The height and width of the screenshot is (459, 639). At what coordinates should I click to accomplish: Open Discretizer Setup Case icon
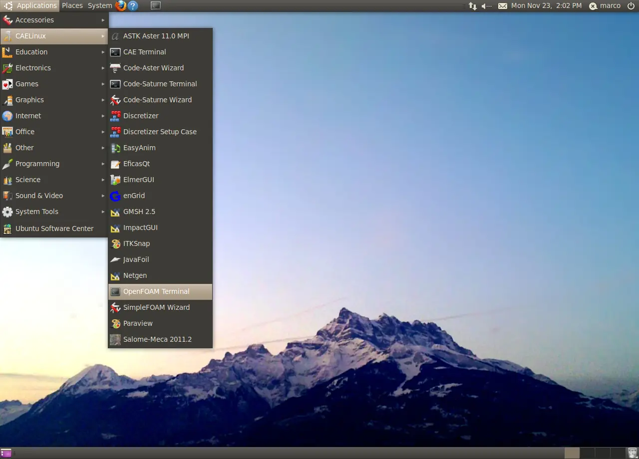click(x=115, y=132)
